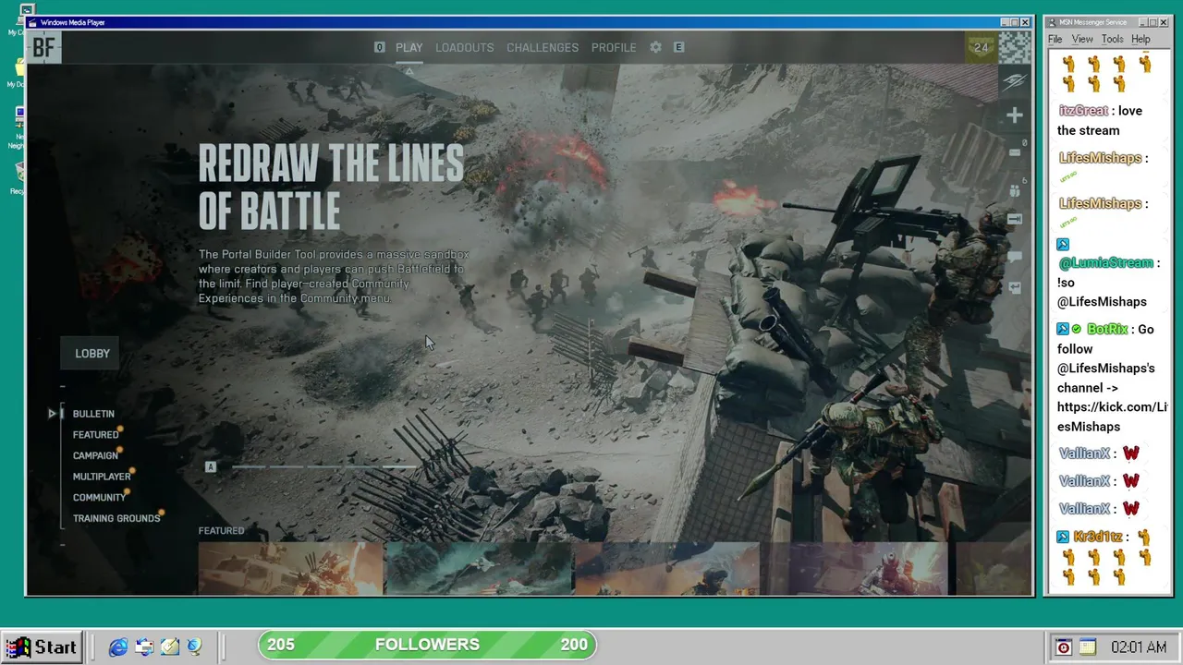Open the third featured thumbnail with soldier
Screen dimensions: 1183x665
(x=667, y=567)
